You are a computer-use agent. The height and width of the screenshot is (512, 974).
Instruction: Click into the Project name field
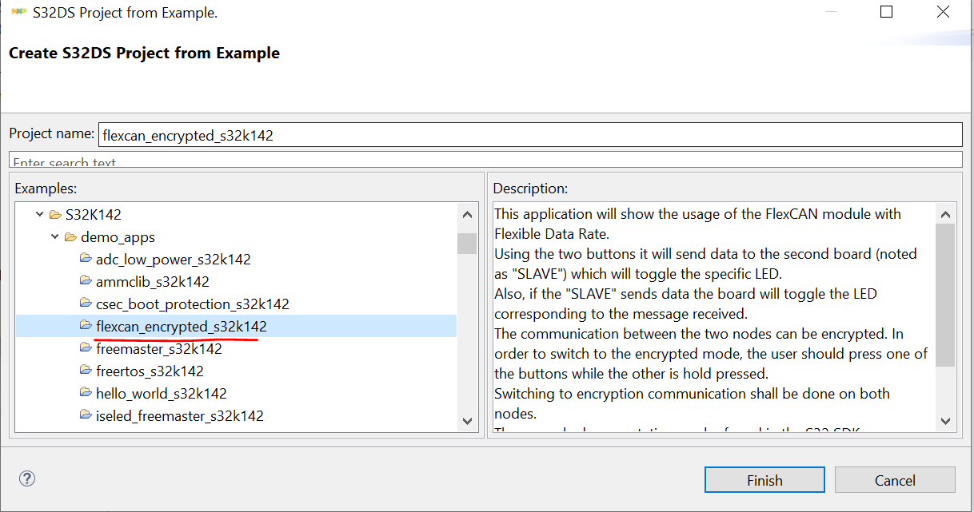pyautogui.click(x=528, y=135)
